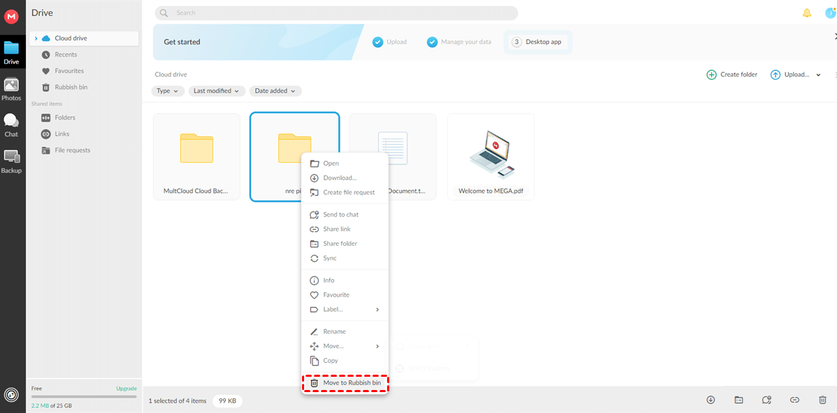
Task: Expand the Upload options arrow
Action: point(818,75)
